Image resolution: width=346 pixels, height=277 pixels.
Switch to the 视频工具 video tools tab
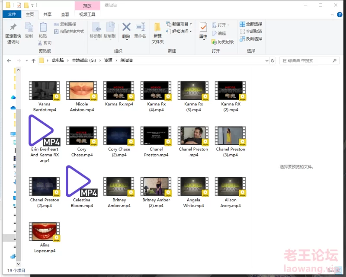point(87,14)
